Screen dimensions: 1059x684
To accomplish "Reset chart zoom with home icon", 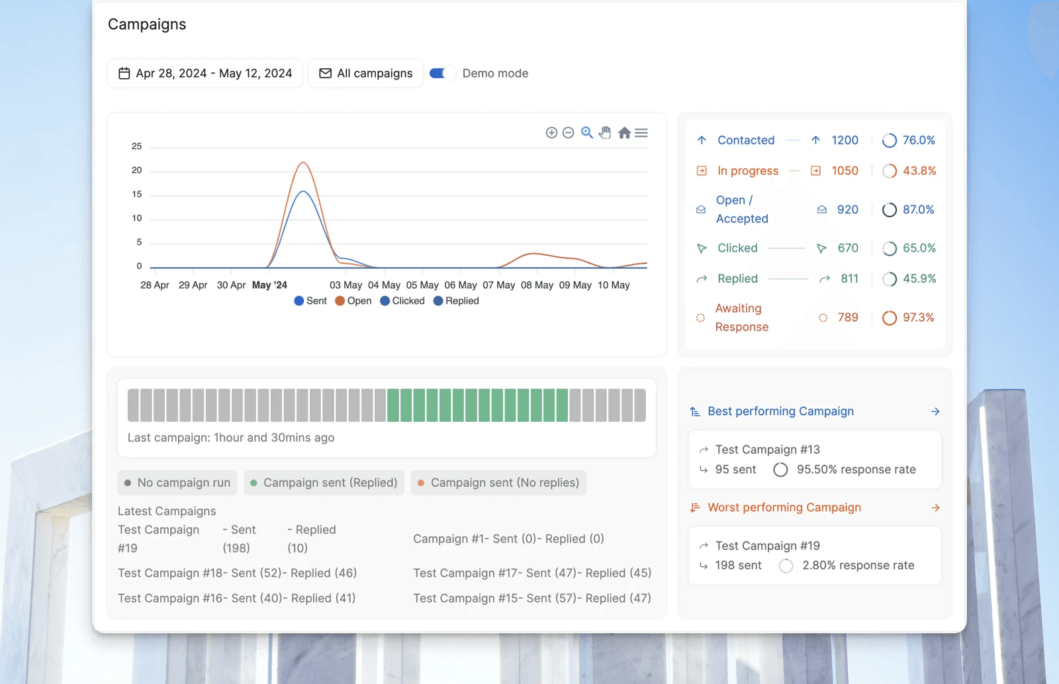I will [624, 133].
